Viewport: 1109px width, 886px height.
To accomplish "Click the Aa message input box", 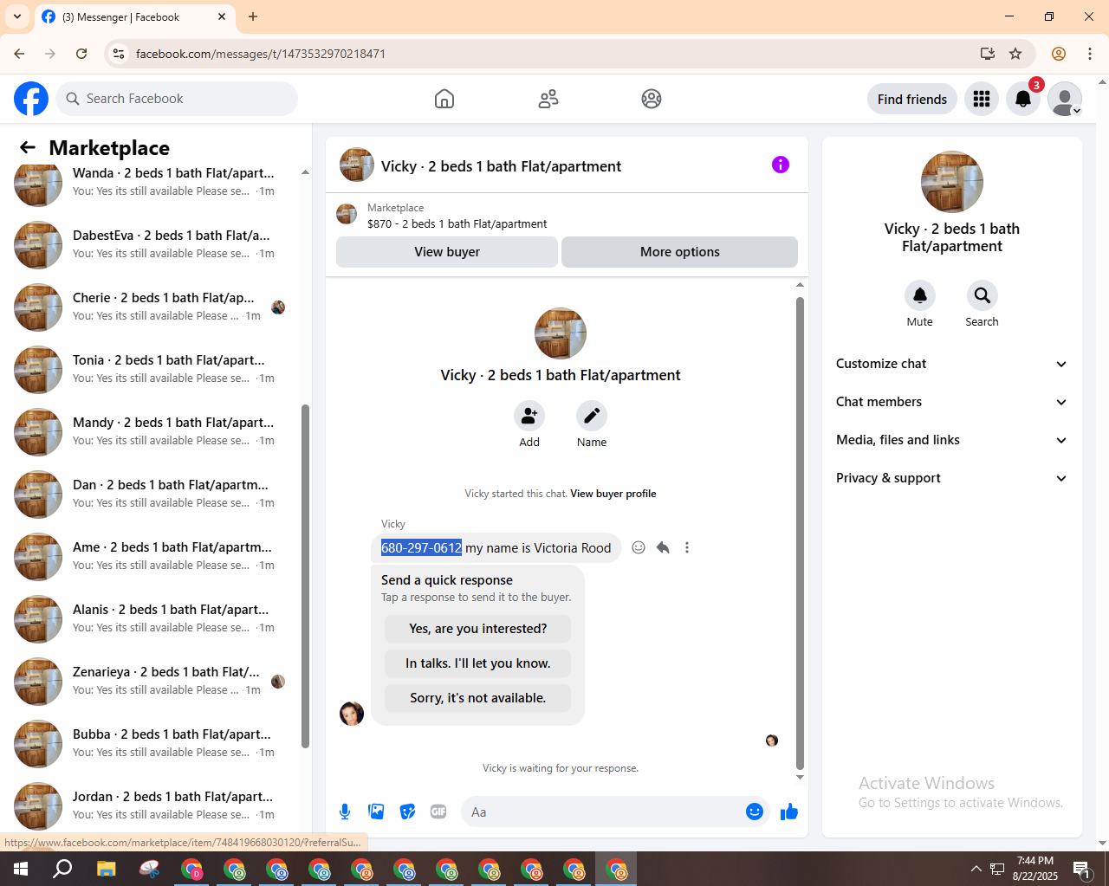I will (603, 812).
